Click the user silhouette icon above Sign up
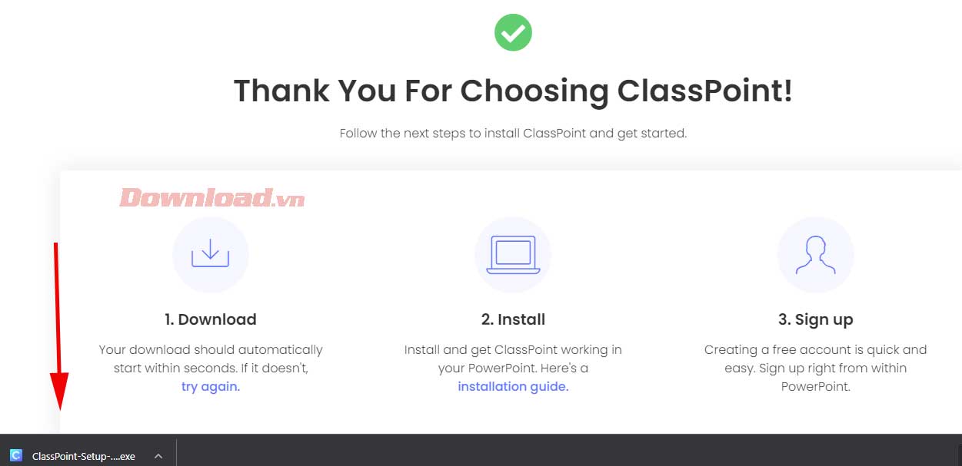 click(x=815, y=254)
